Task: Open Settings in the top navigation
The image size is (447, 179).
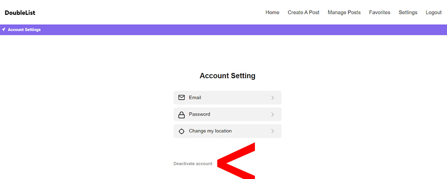Action: [x=408, y=13]
